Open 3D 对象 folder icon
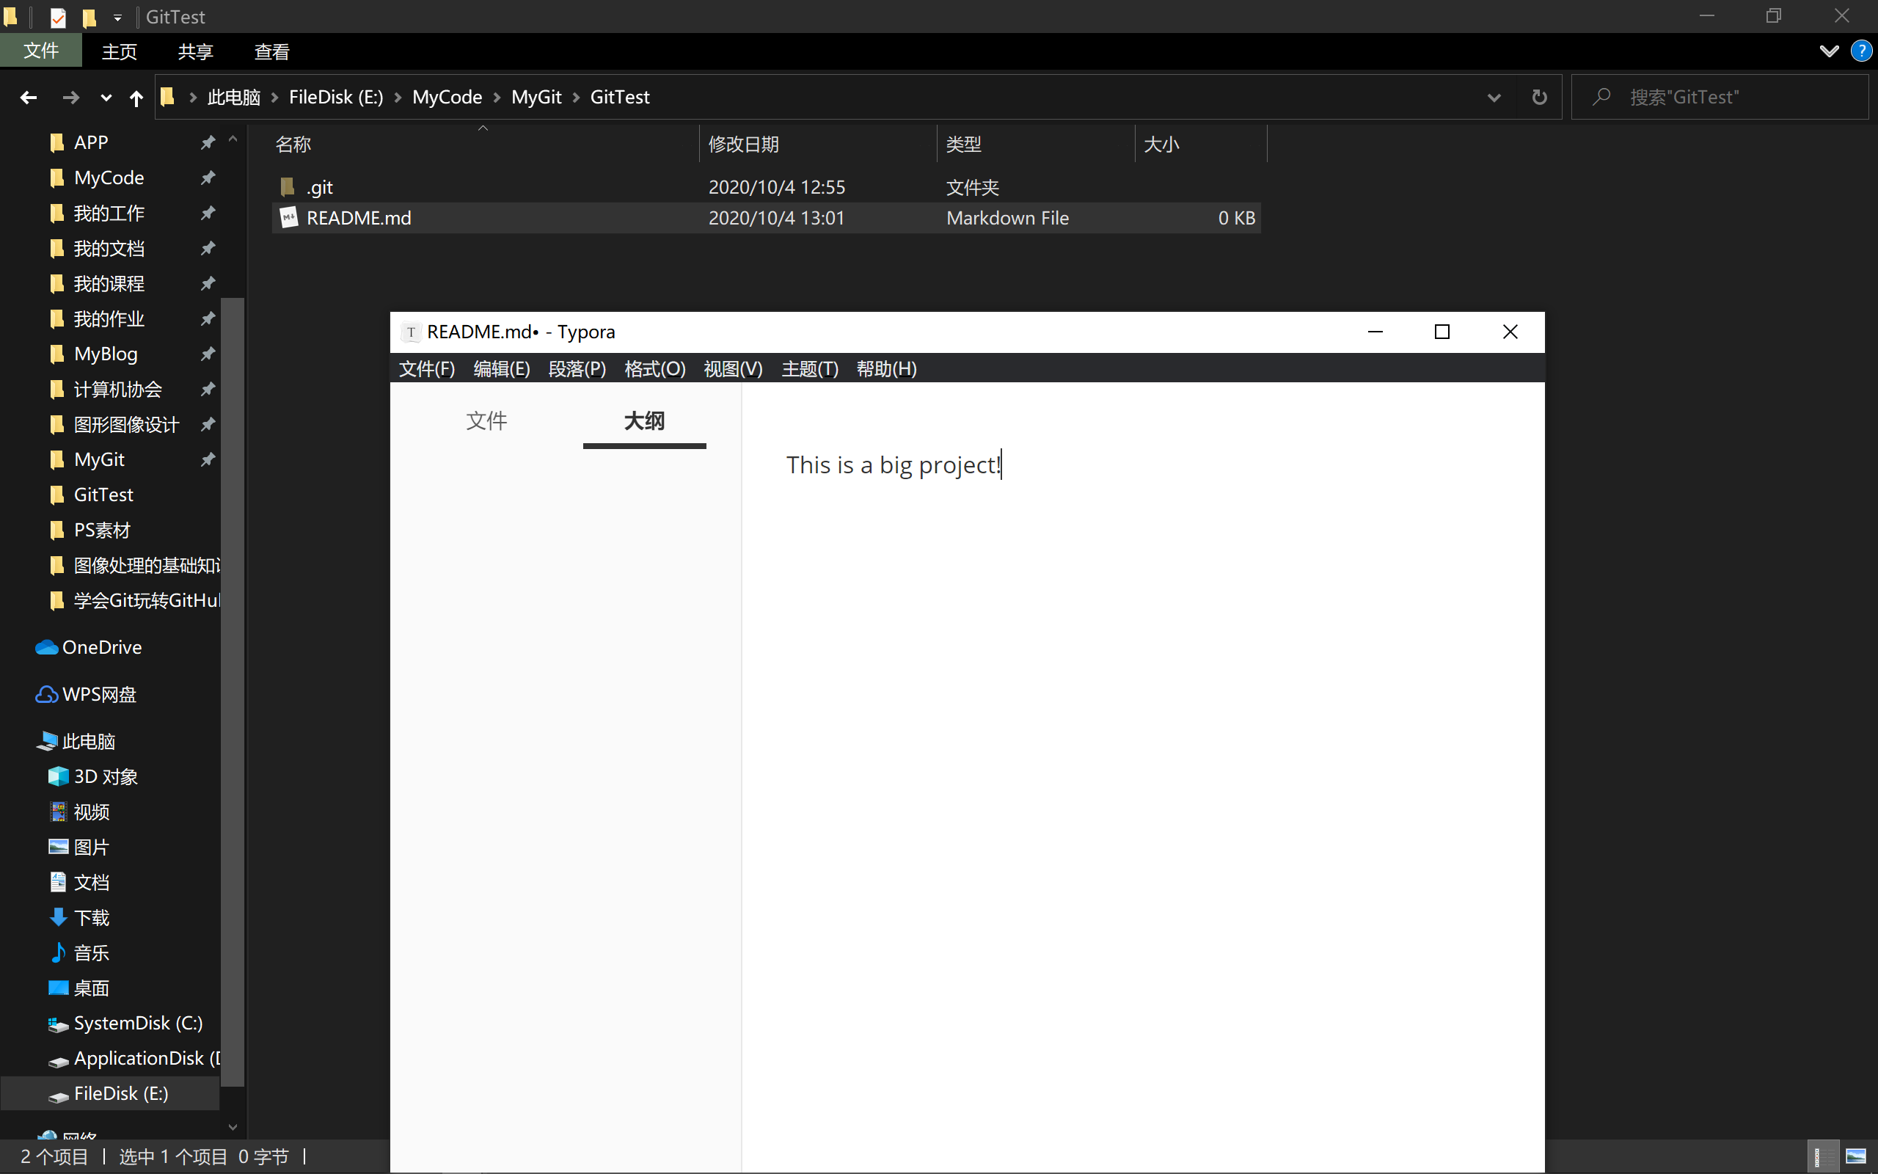 click(x=58, y=776)
